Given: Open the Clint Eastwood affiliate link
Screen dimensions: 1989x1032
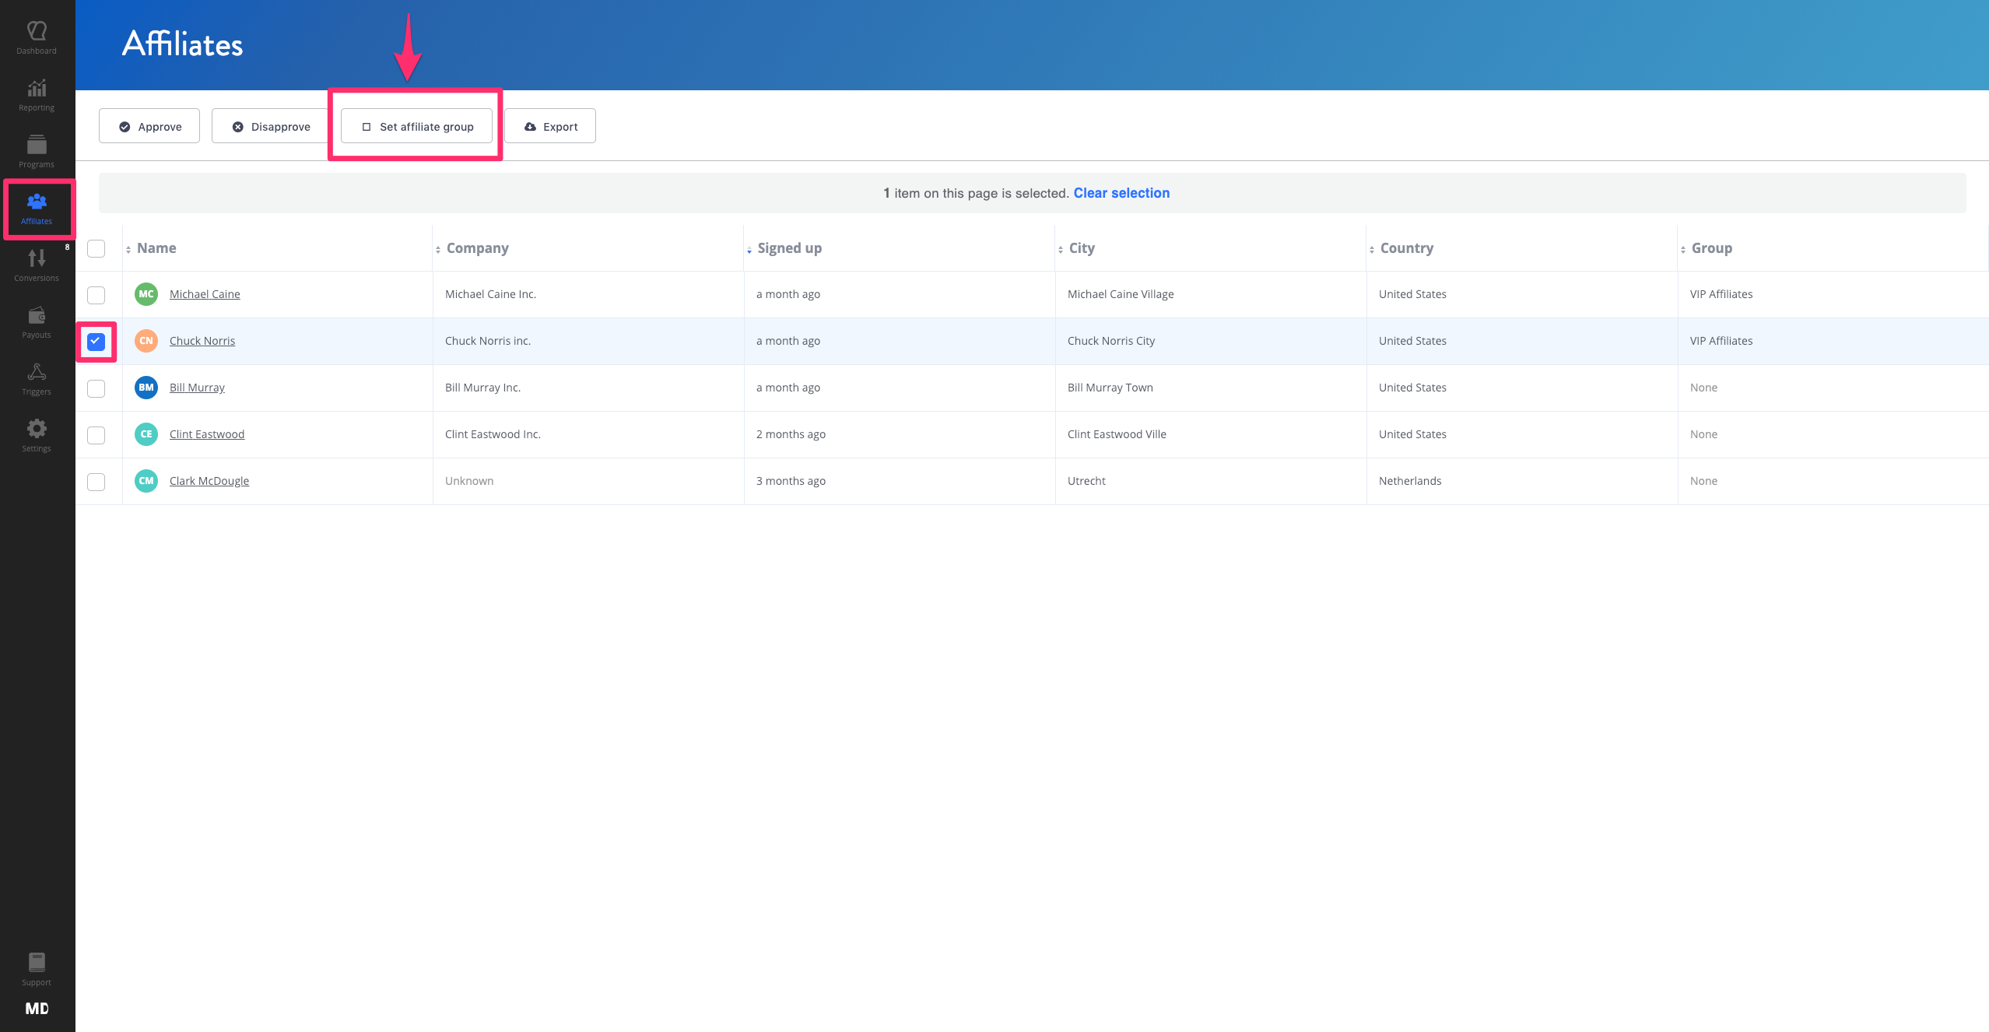Looking at the screenshot, I should click(207, 434).
